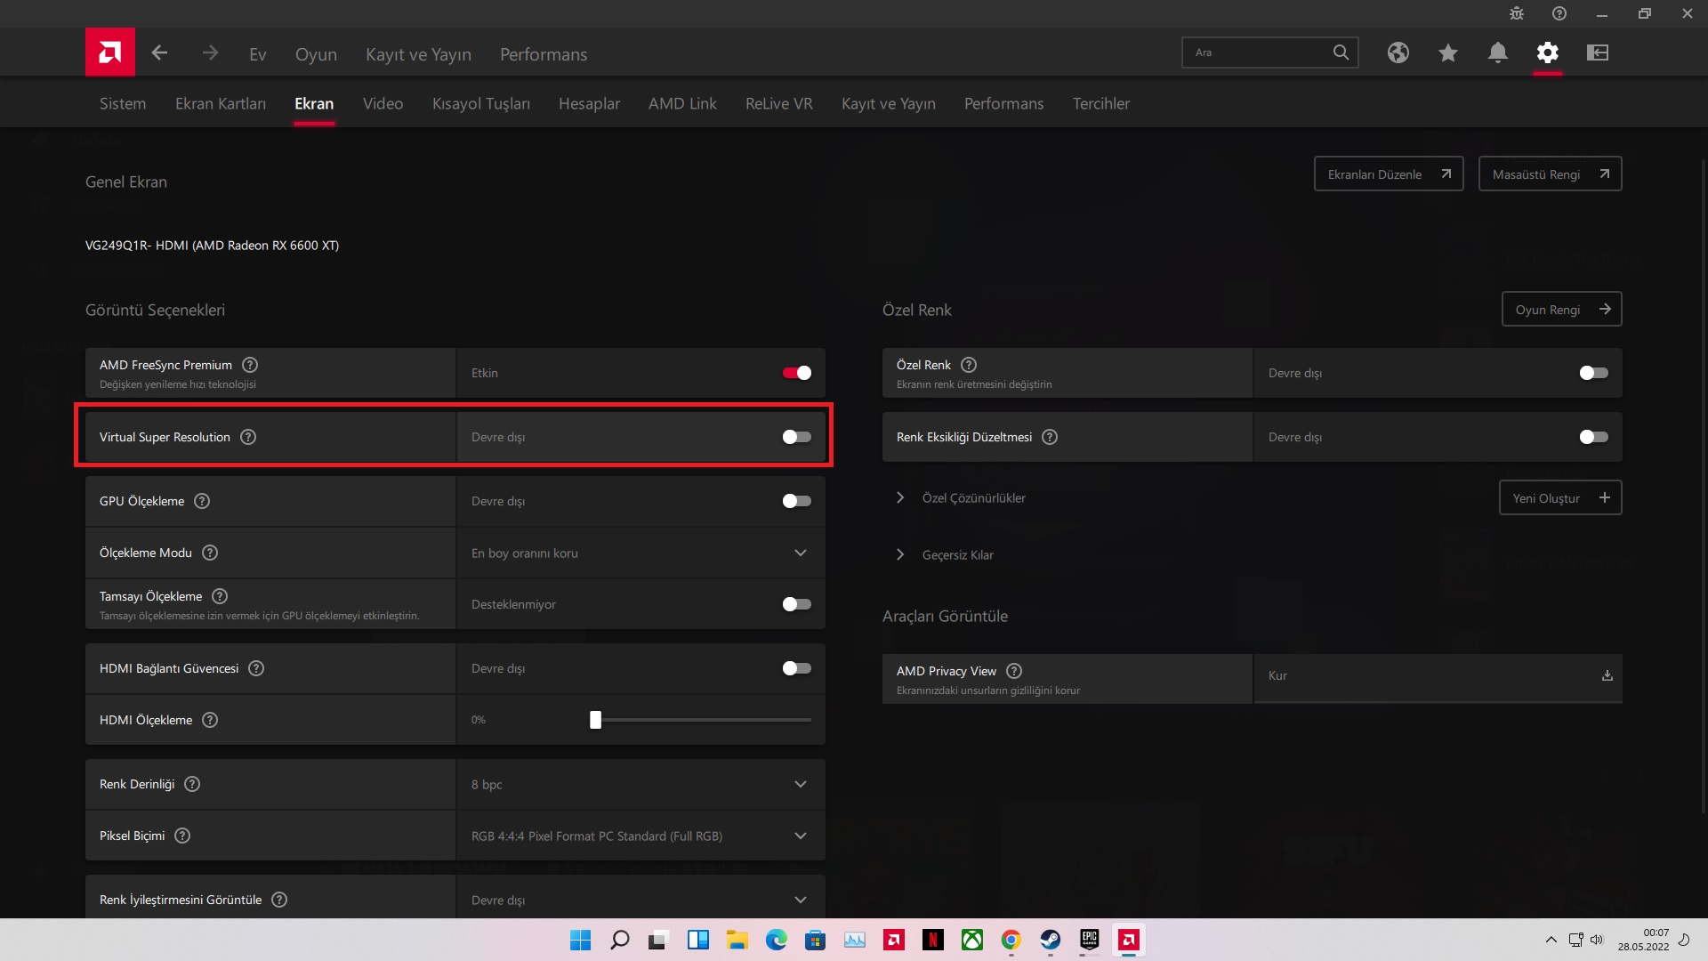Enable the GPU Ölçekleme toggle
Screen dimensions: 1708x961
796,501
